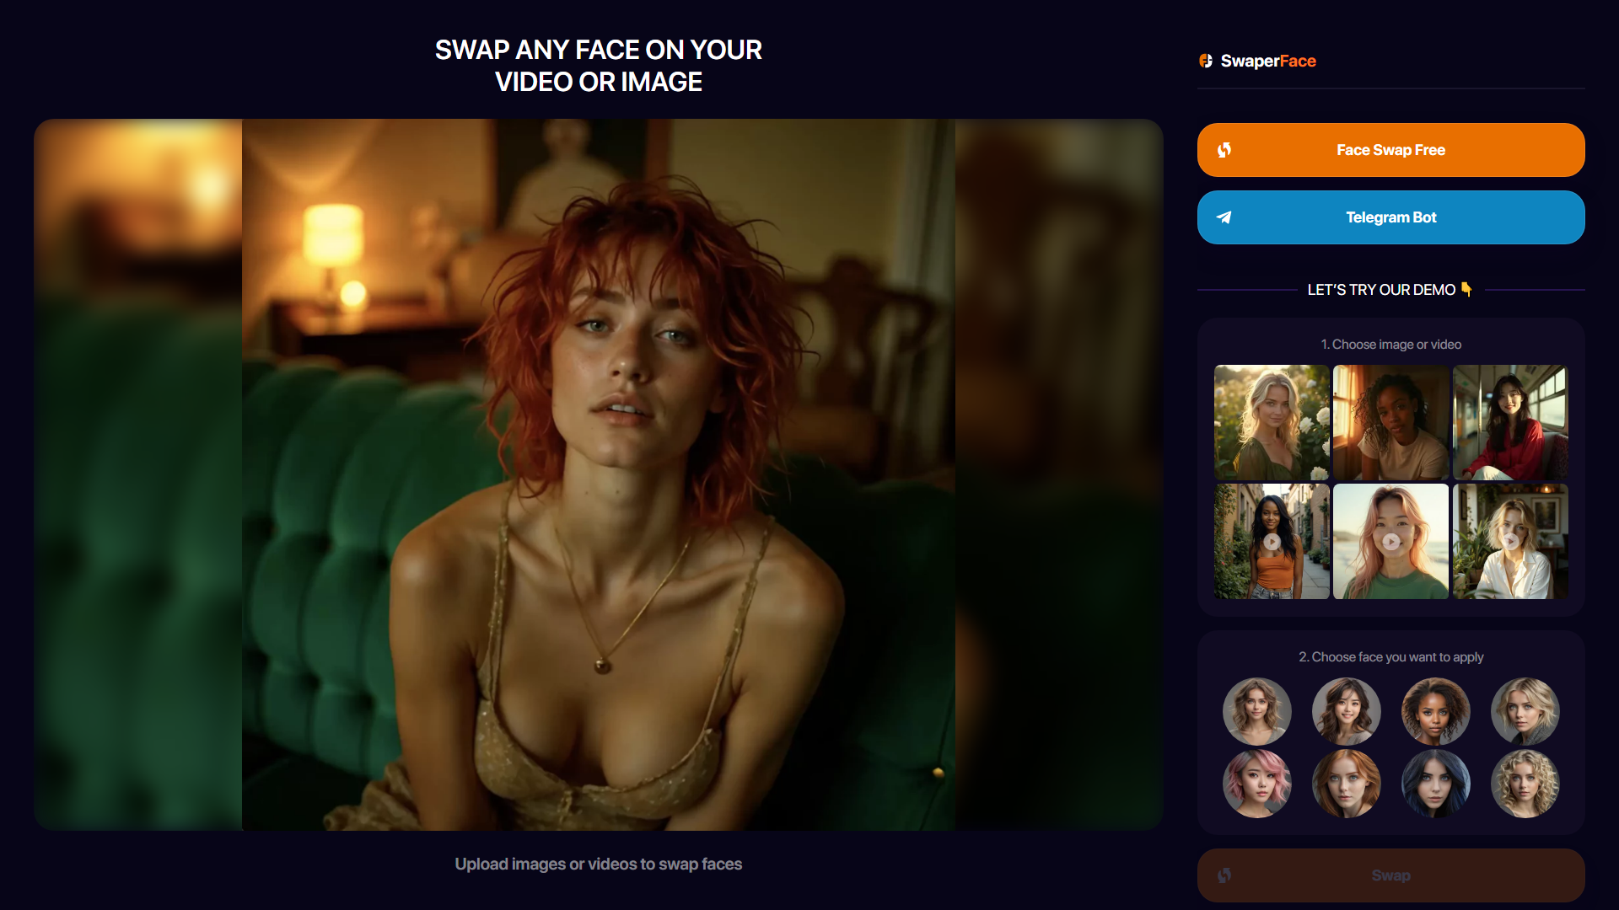Click the play button on middle video thumbnail
The image size is (1619, 910).
pyautogui.click(x=1391, y=541)
